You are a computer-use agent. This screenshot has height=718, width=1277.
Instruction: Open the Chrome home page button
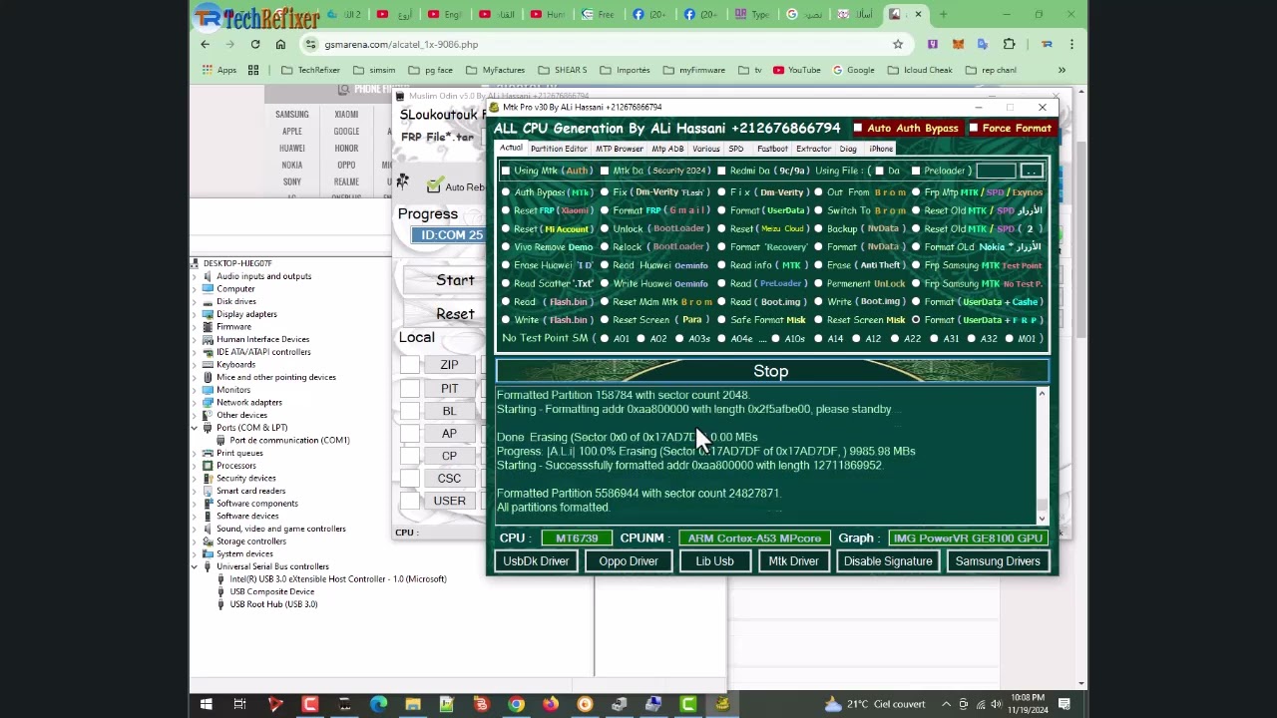click(x=280, y=44)
